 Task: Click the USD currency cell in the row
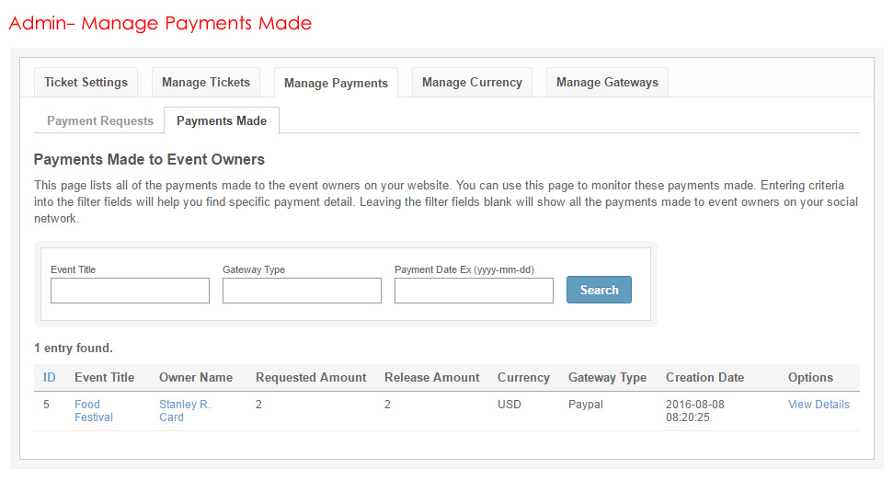pyautogui.click(x=510, y=405)
